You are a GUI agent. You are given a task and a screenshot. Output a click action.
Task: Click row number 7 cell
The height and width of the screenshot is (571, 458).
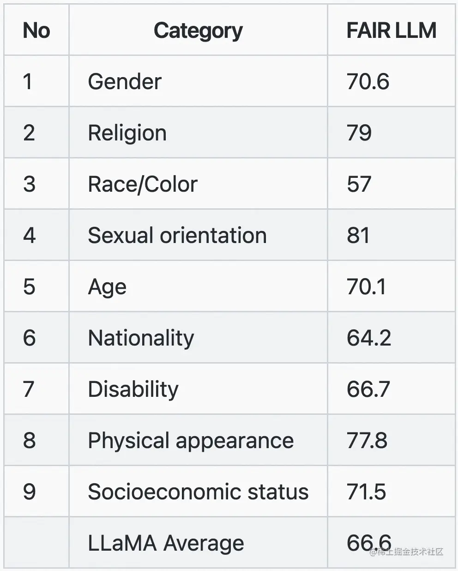pyautogui.click(x=29, y=389)
